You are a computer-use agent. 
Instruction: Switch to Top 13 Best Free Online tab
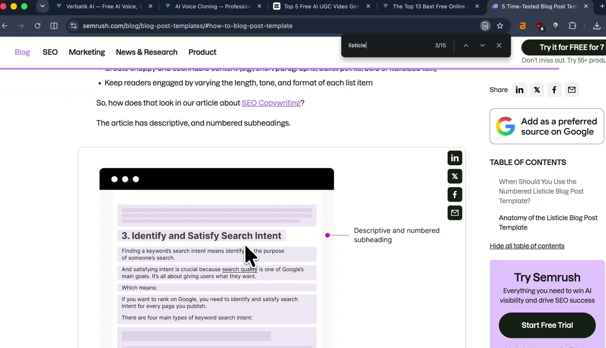point(430,6)
